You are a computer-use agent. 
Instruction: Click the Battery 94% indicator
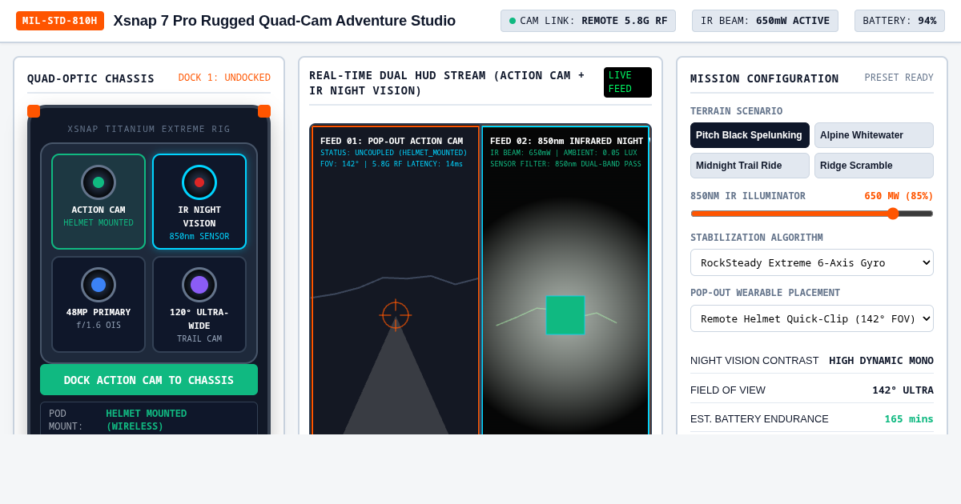(x=899, y=21)
